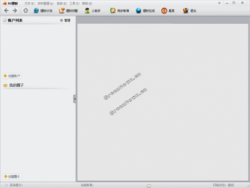Viewport: 250px width, 188px height.
Task: Start 同步帐簿 sync
Action: [119, 11]
